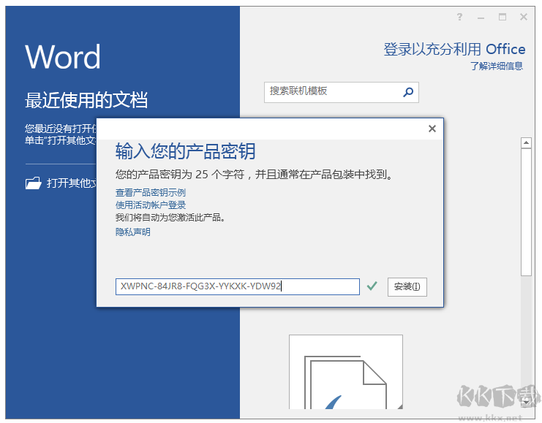
Task: Close the Word start window
Action: tap(524, 17)
